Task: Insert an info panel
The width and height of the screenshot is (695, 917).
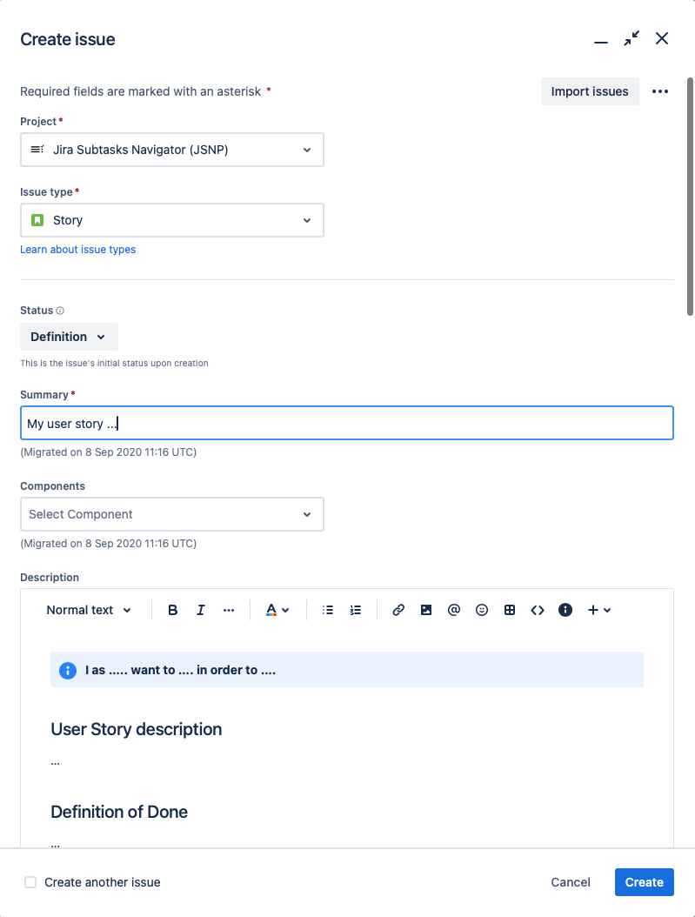Action: 565,610
